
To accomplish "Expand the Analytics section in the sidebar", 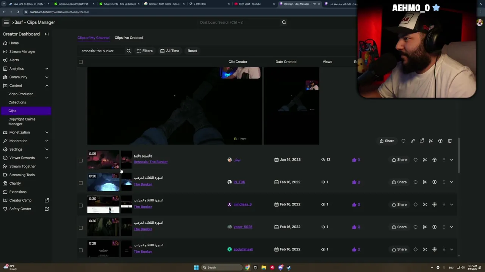I will tap(47, 68).
